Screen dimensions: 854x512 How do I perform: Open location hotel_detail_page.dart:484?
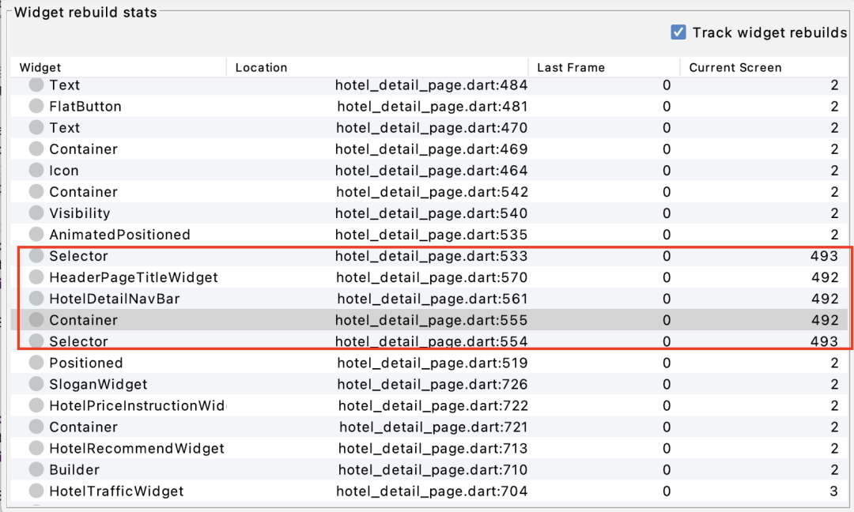coord(431,85)
